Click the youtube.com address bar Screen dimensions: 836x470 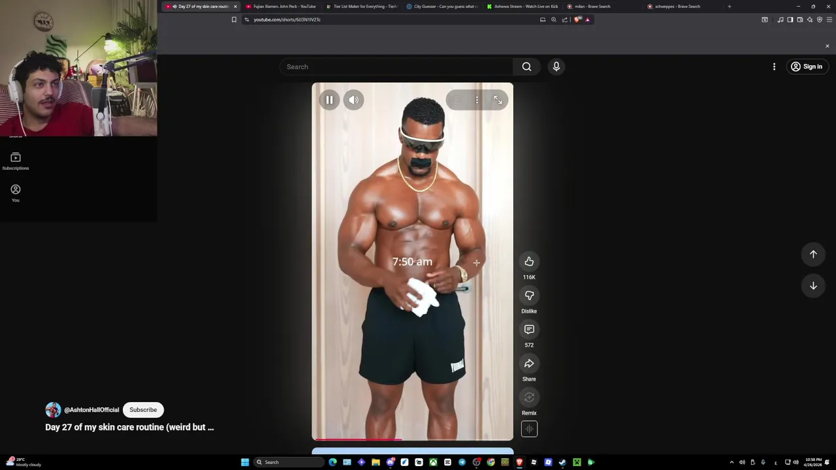coord(392,20)
